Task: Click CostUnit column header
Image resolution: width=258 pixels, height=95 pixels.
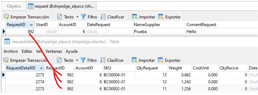Action: 205,68
